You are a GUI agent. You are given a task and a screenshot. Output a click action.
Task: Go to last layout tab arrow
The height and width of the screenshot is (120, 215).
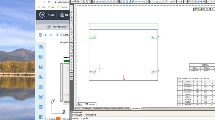click(82, 109)
